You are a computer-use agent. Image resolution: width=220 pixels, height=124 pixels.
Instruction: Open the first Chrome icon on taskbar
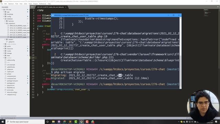[x=65, y=122]
